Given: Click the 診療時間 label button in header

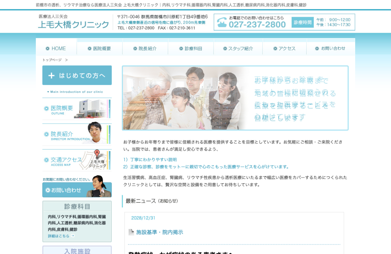Looking at the screenshot, I should tap(302, 22).
